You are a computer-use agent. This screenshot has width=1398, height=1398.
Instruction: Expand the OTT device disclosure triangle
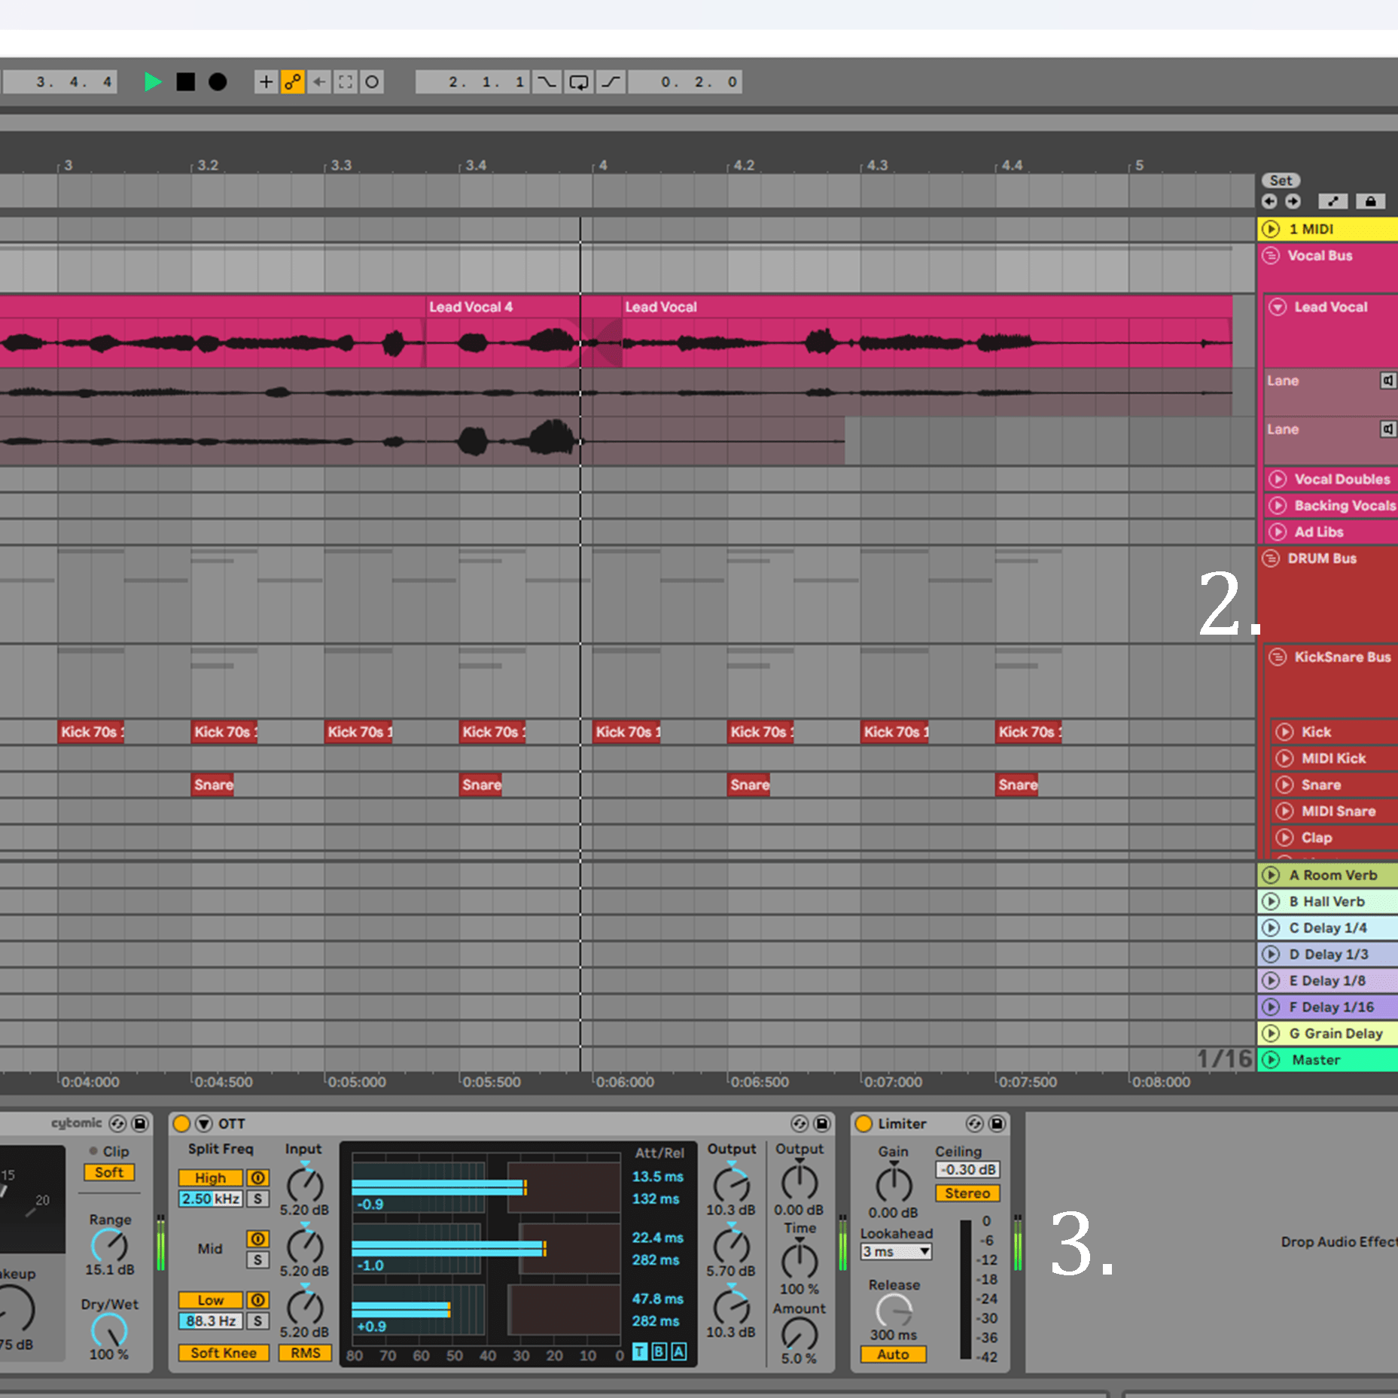(x=203, y=1123)
